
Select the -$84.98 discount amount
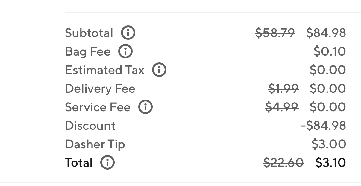click(x=323, y=126)
